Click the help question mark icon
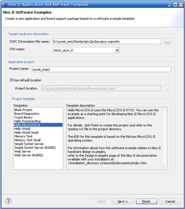Viewport: 185px width, 209px height. [8, 201]
